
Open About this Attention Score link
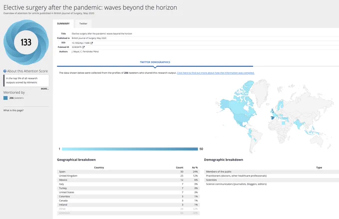[27, 71]
